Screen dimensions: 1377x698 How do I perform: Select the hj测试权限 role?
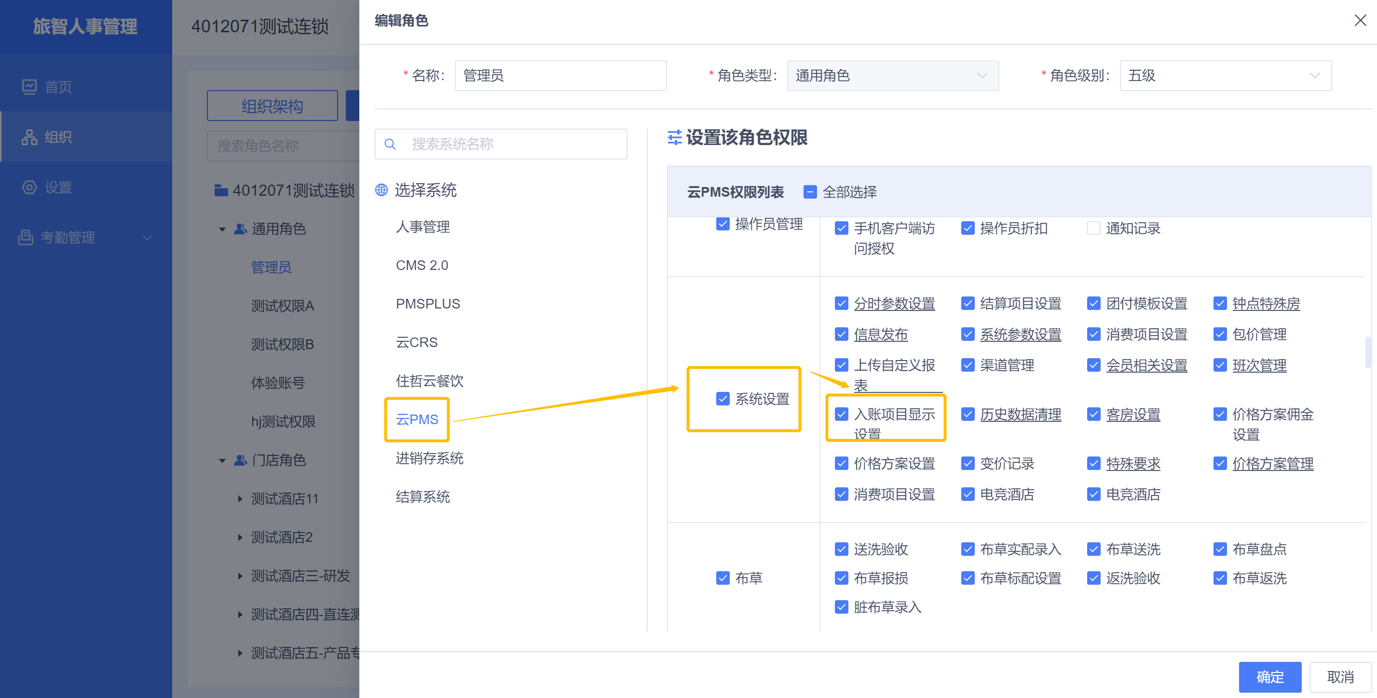(x=283, y=422)
